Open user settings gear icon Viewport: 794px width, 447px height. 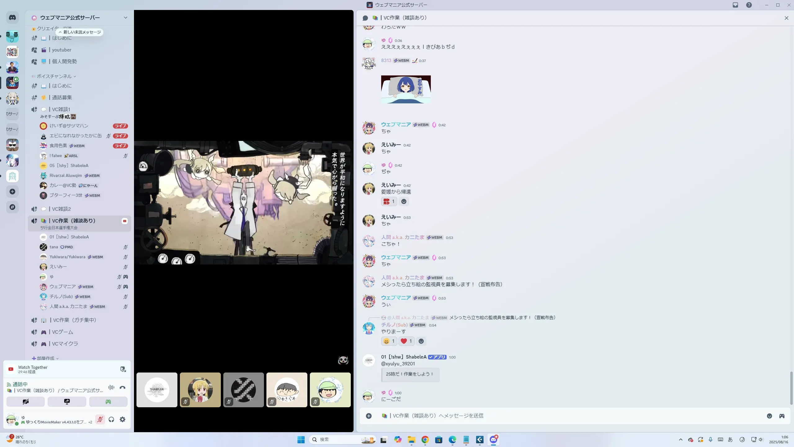coord(123,419)
